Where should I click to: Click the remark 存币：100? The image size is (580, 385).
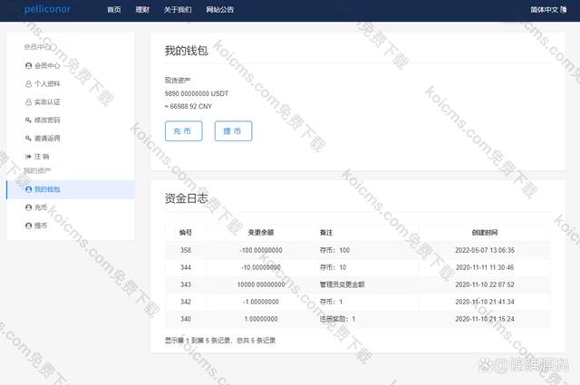334,250
